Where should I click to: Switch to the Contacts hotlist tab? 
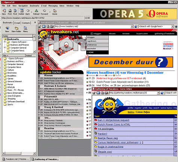point(26,23)
